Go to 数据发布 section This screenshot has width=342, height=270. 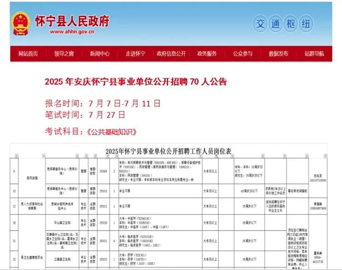[x=279, y=54]
